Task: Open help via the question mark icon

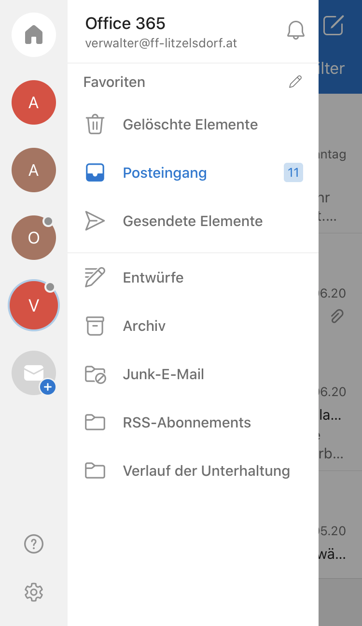Action: click(34, 544)
